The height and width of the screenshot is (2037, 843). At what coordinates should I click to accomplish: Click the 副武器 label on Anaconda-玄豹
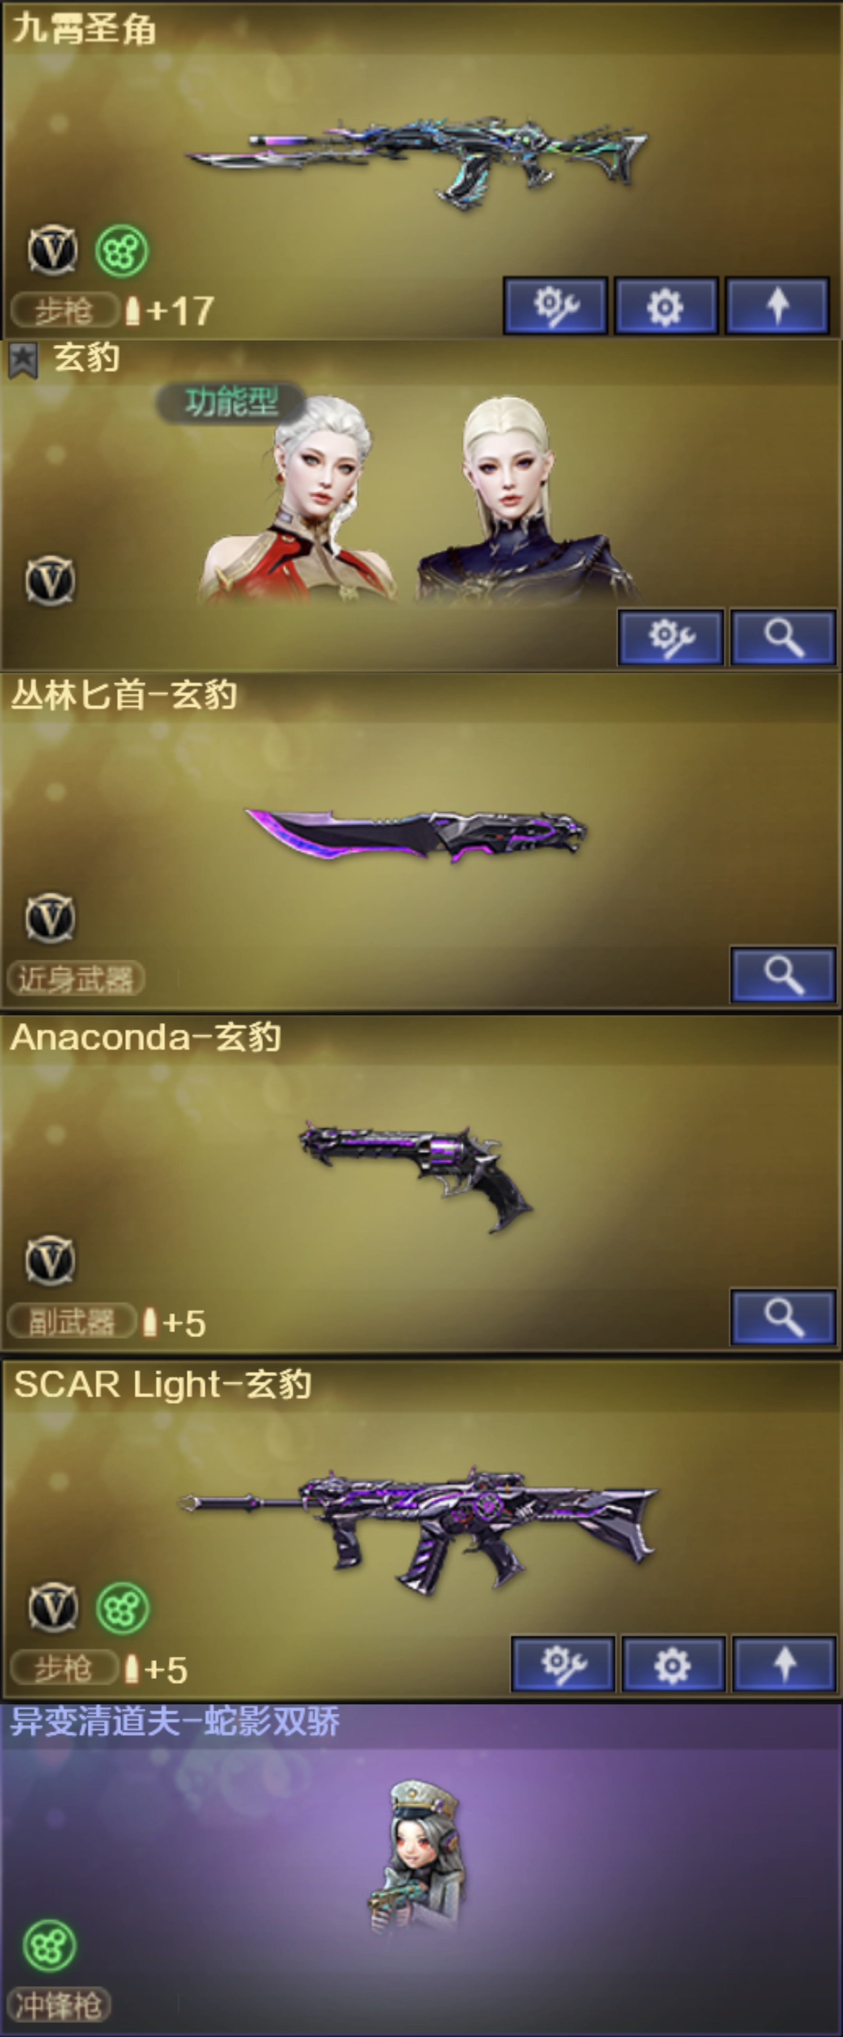(x=72, y=1321)
